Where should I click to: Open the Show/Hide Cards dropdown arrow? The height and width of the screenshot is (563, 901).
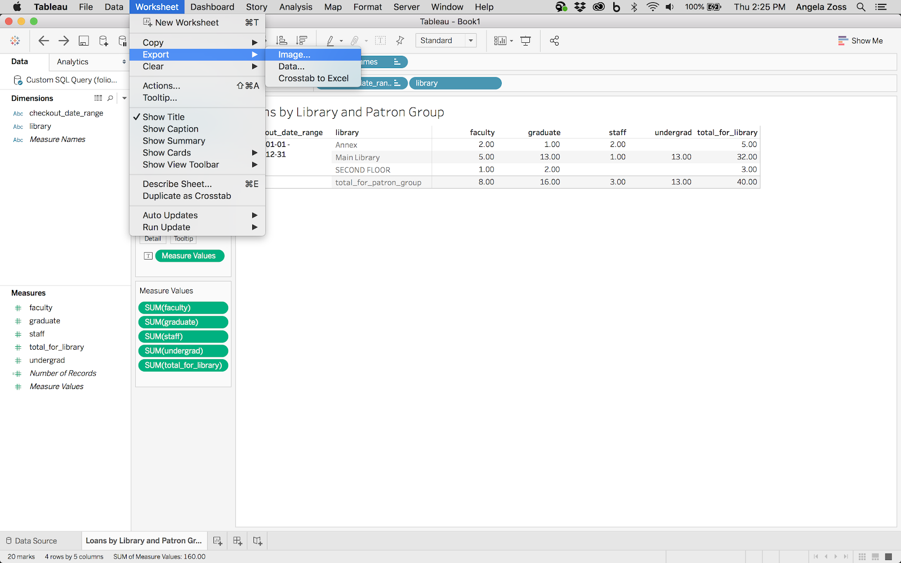(x=511, y=41)
